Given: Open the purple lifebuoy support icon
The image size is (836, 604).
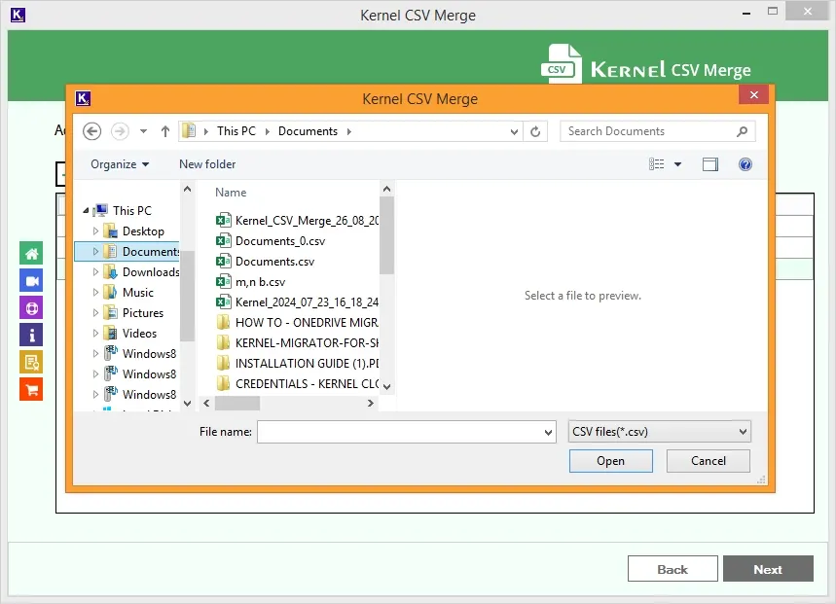Looking at the screenshot, I should (x=31, y=308).
